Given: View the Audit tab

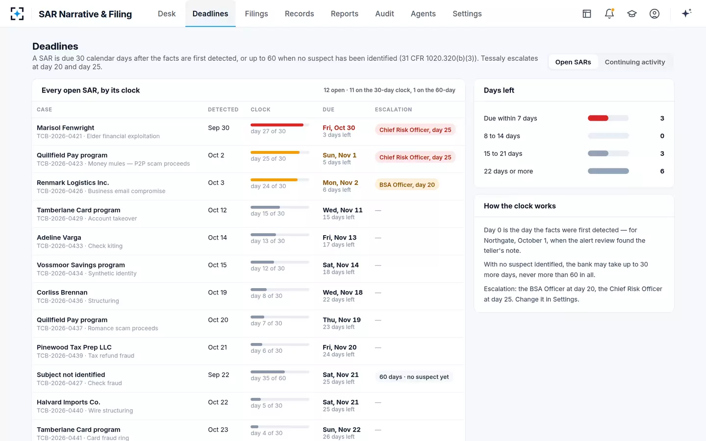Looking at the screenshot, I should pos(385,14).
